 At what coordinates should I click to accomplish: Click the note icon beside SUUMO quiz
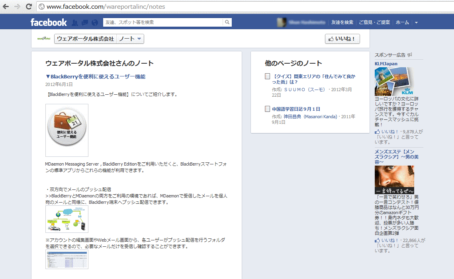[x=267, y=76]
